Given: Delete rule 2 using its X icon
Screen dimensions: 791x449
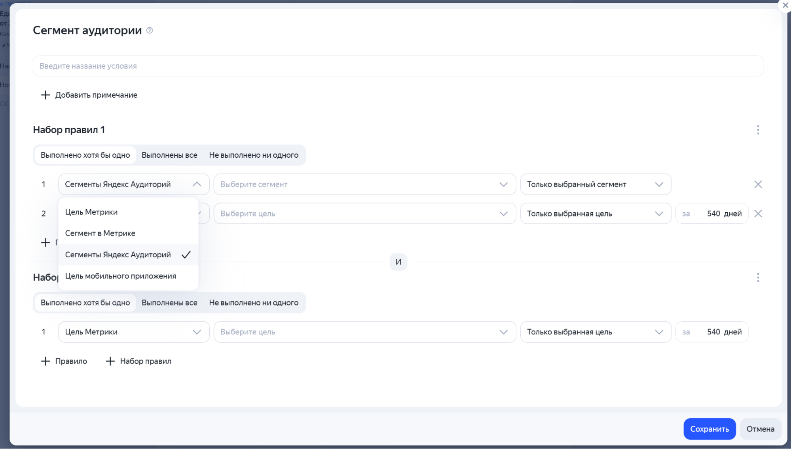Looking at the screenshot, I should (x=758, y=213).
